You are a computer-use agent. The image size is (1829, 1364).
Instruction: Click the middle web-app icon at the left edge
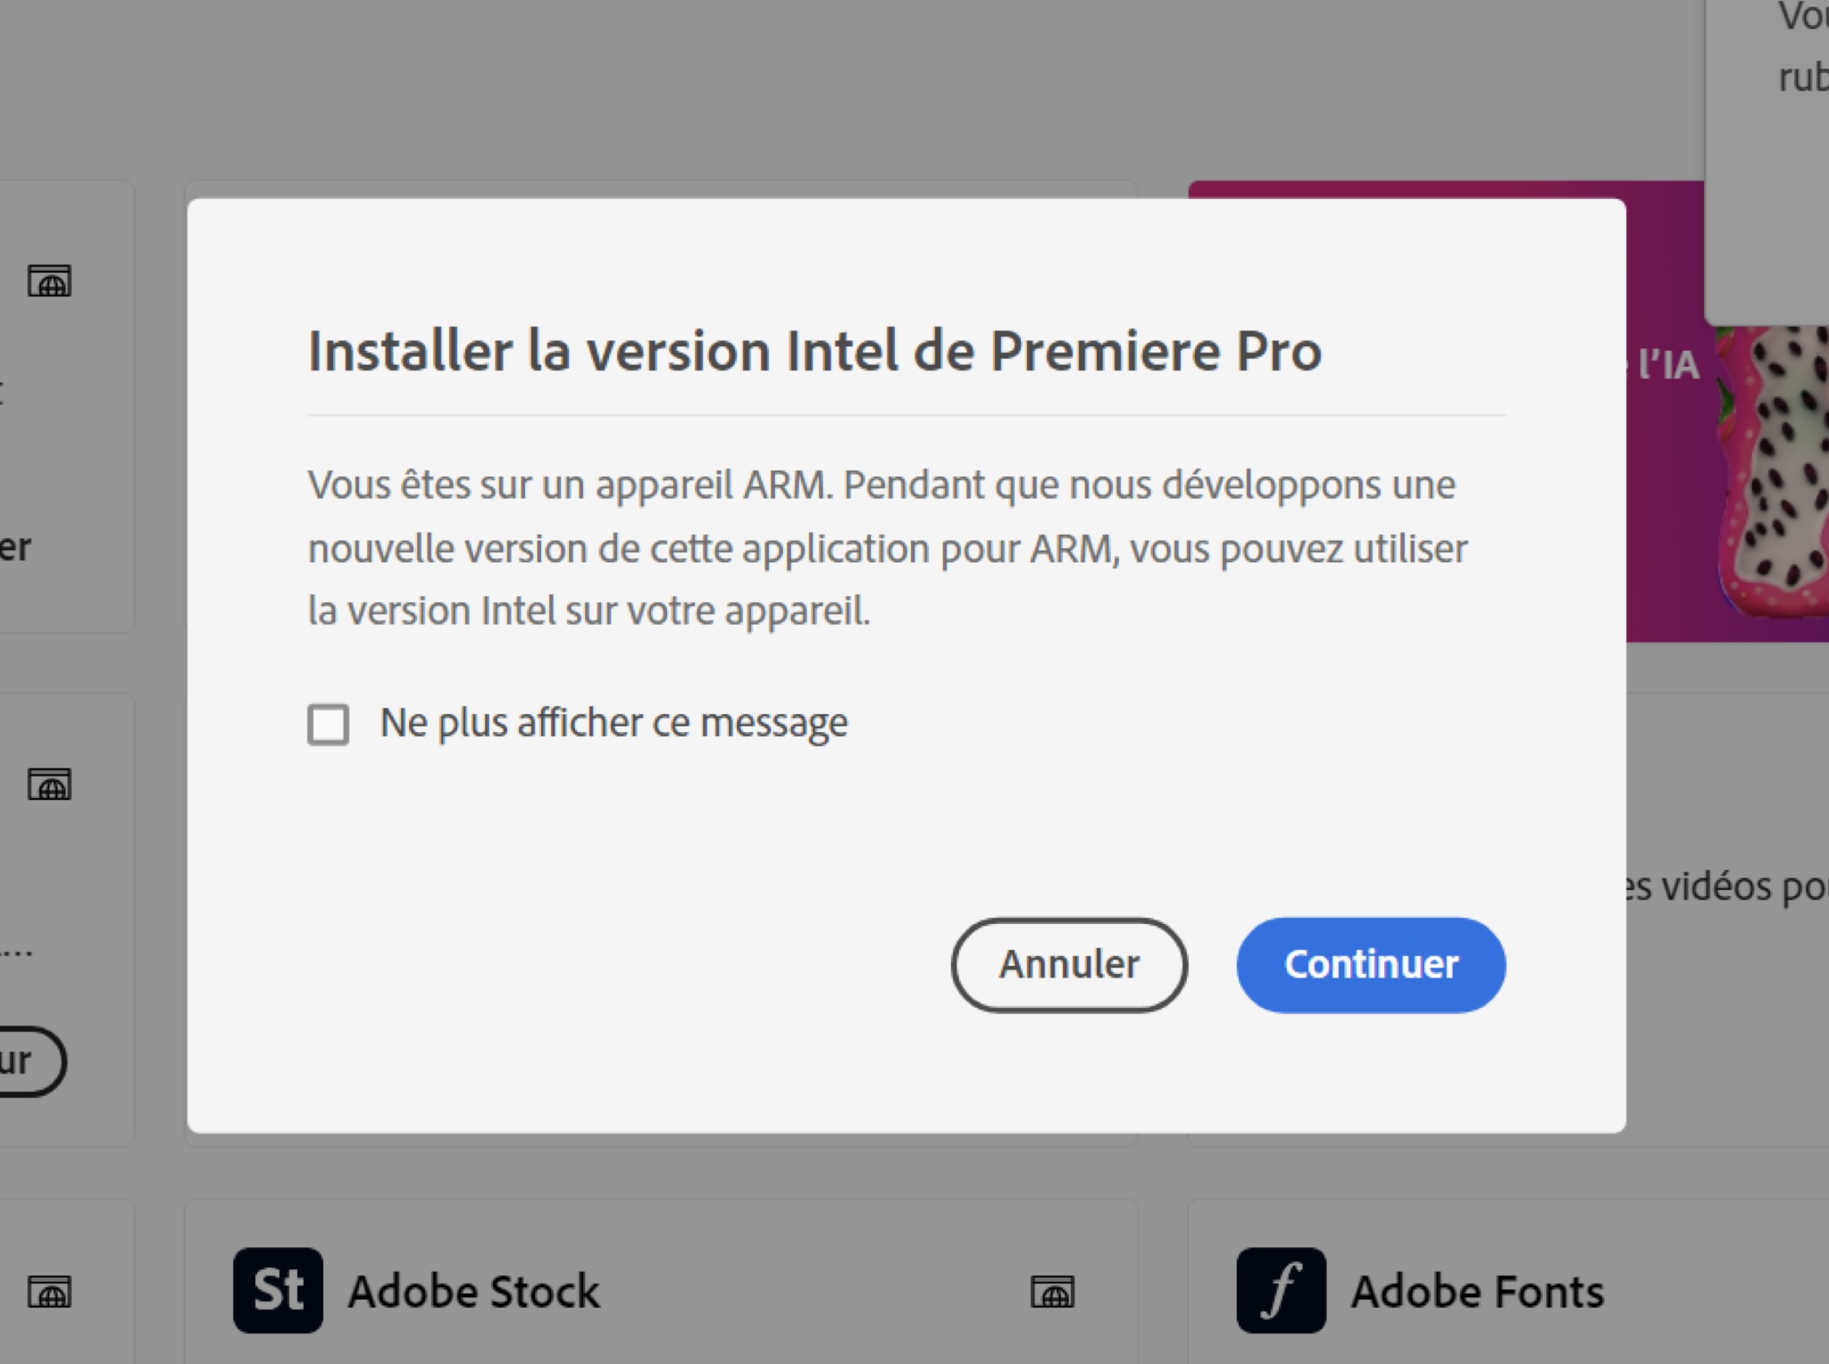click(49, 784)
